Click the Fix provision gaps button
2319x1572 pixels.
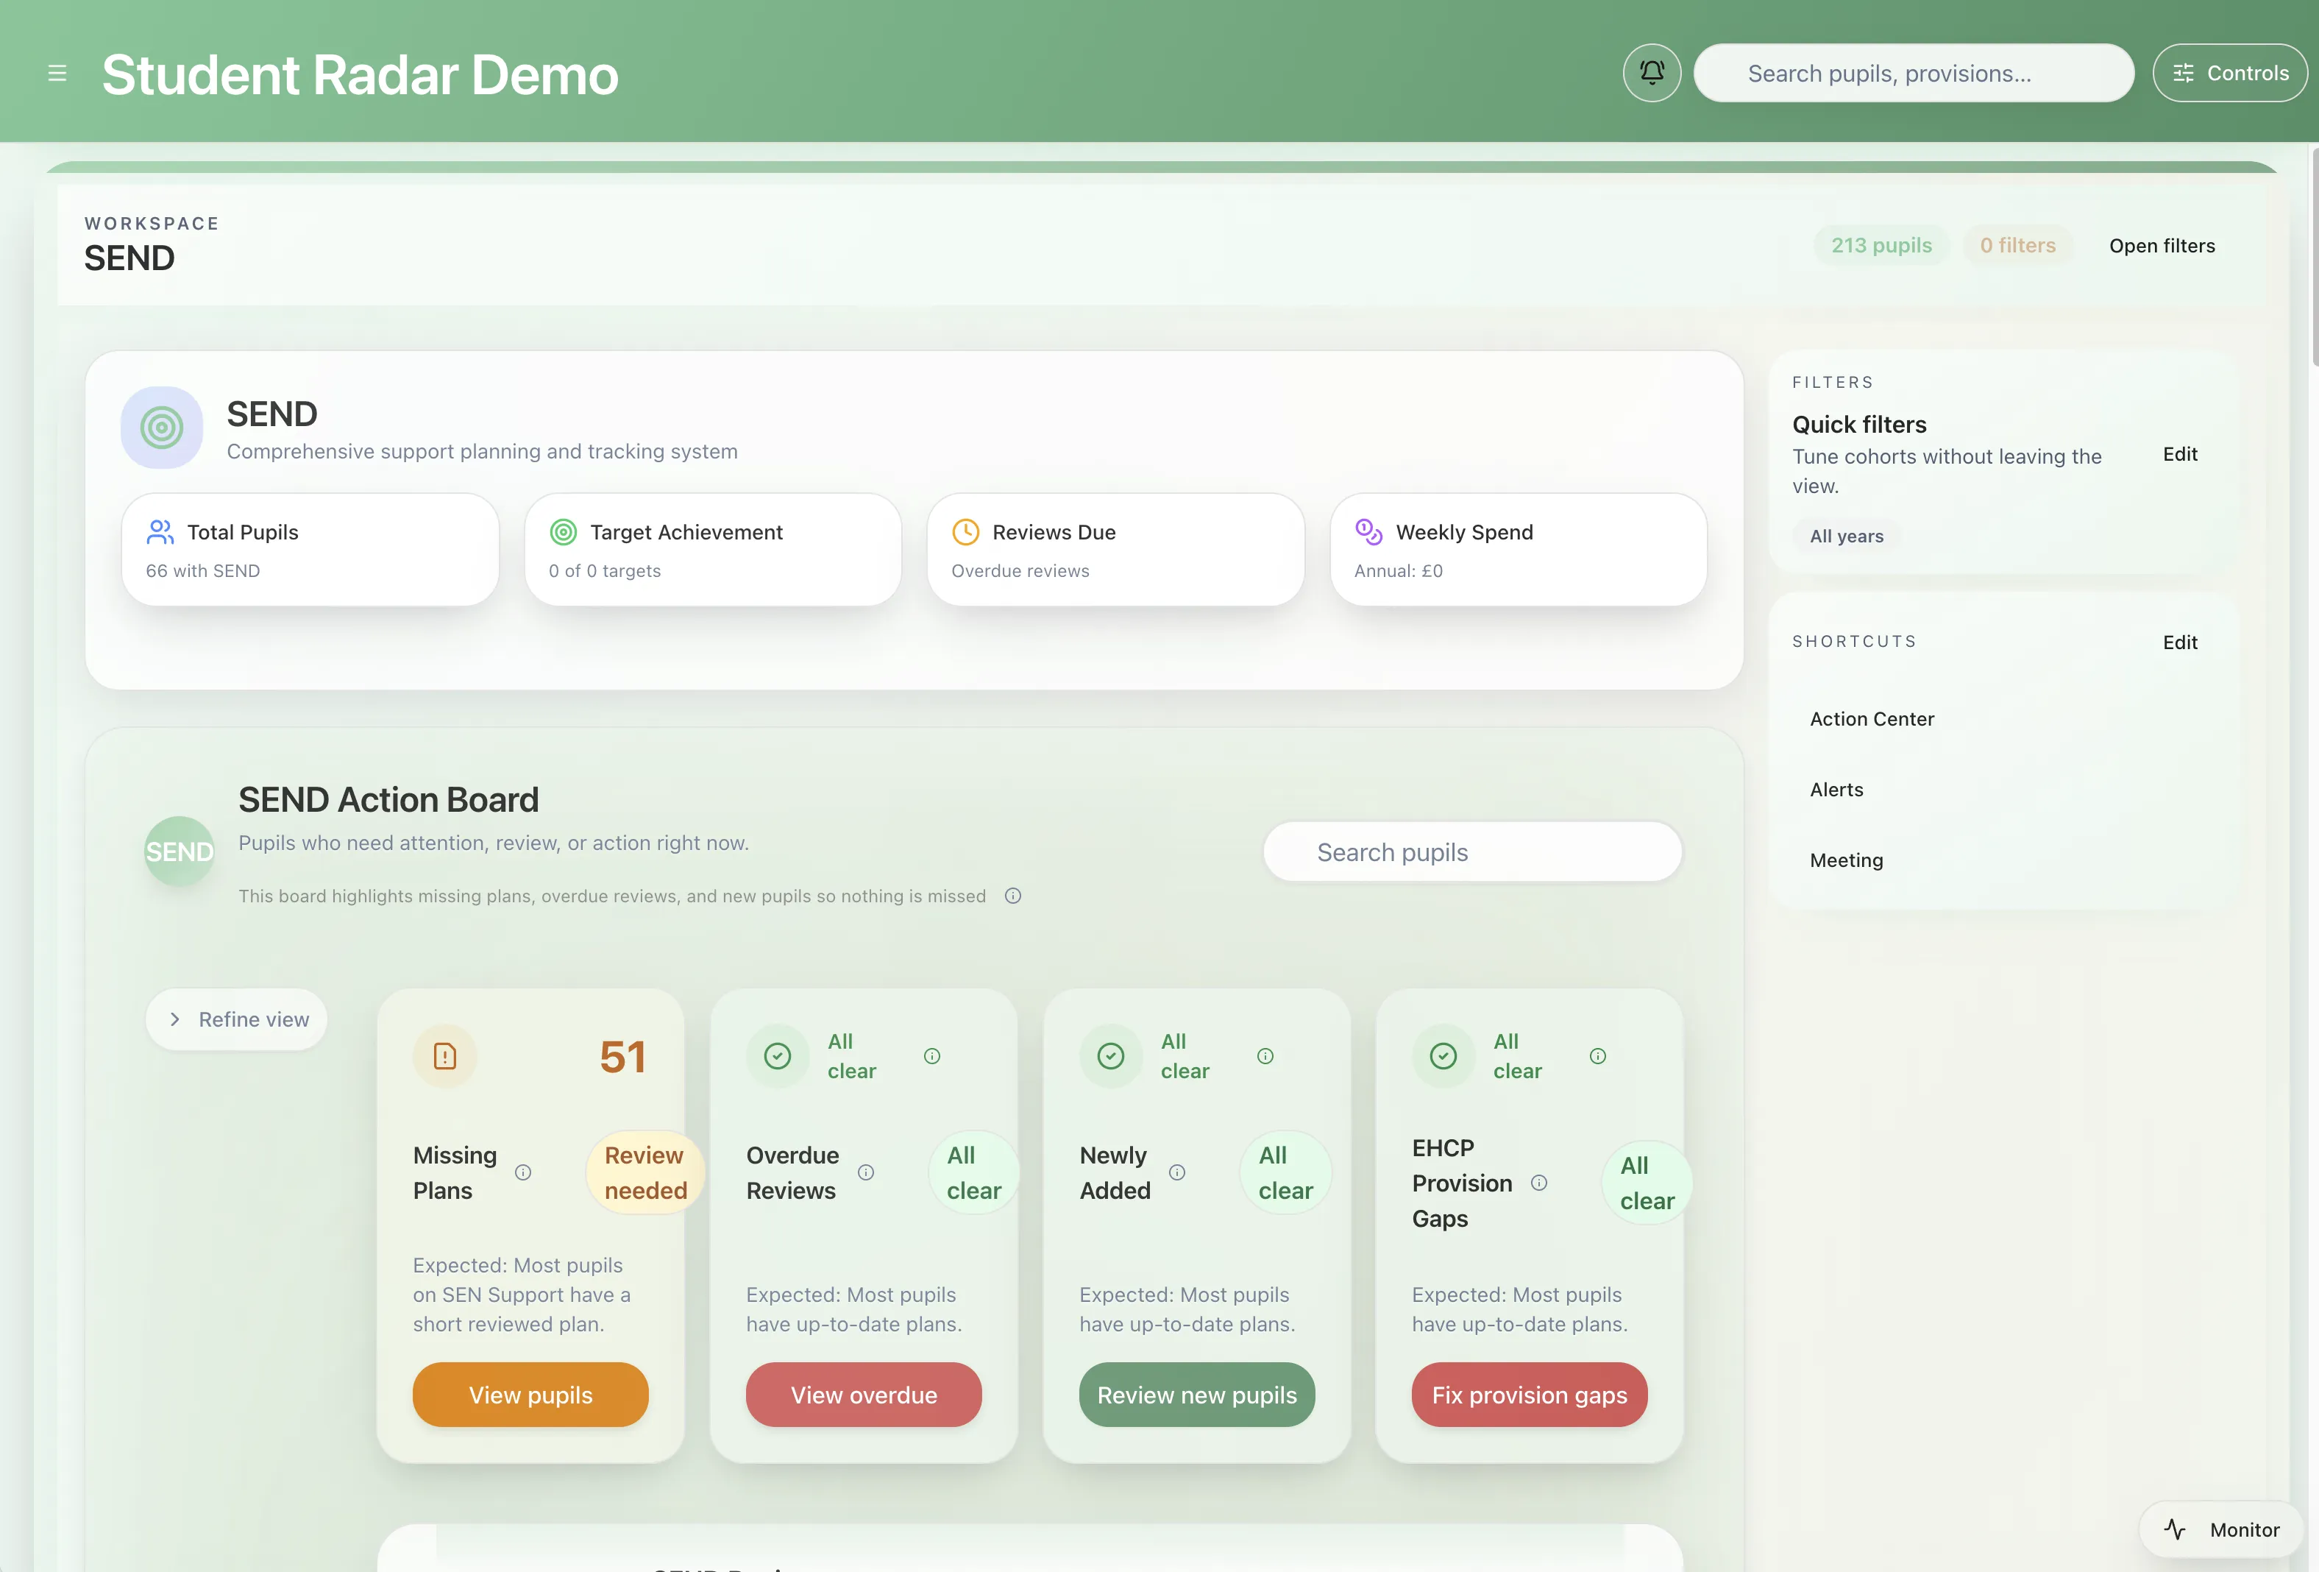(x=1529, y=1395)
